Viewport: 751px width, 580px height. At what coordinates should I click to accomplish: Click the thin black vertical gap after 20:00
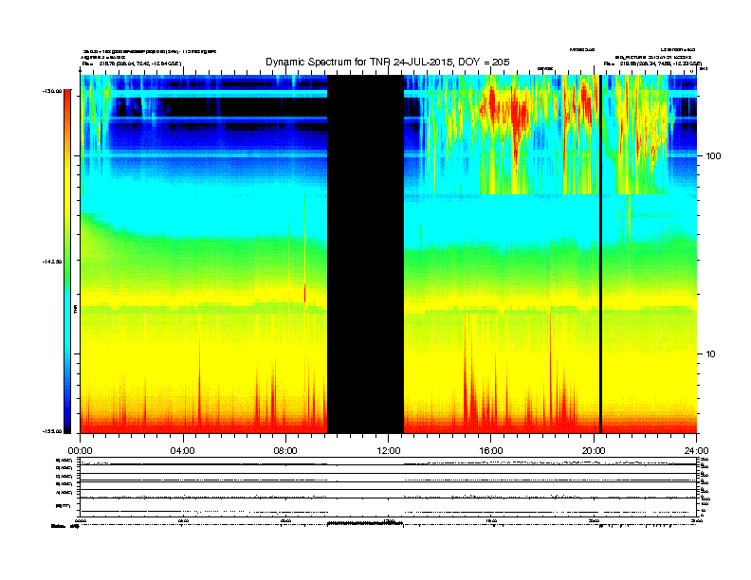(x=600, y=254)
